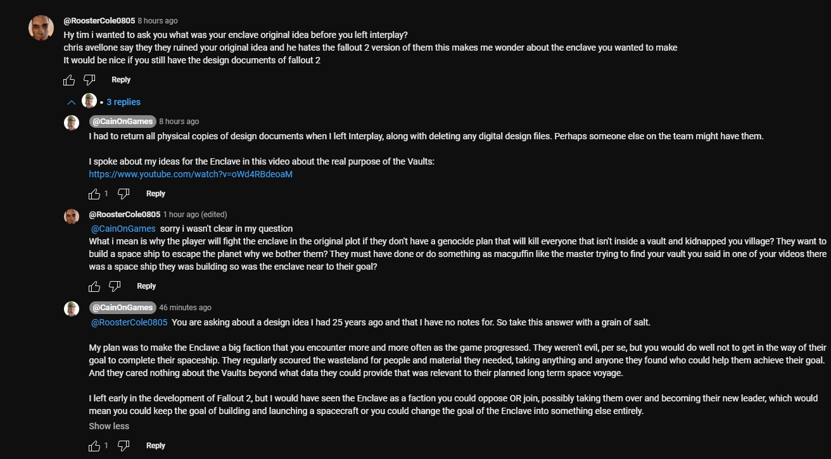Viewport: 831px width, 459px height.
Task: Open the @CainOnGames channel badge in the first reply
Action: pos(122,121)
